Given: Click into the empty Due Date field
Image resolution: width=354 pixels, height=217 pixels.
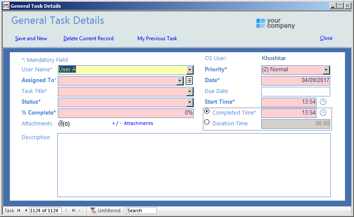Looking at the screenshot, I should (x=296, y=92).
